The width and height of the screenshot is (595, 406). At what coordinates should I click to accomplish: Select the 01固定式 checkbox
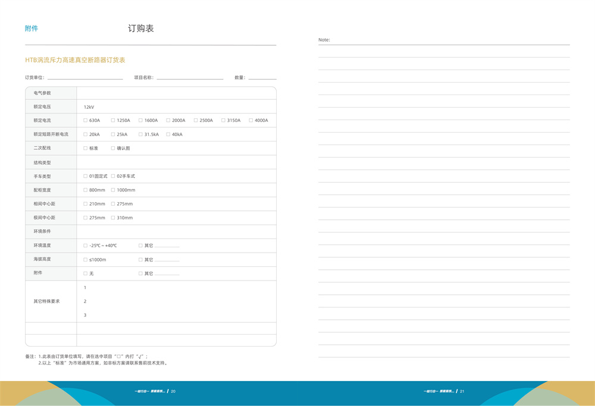click(85, 176)
